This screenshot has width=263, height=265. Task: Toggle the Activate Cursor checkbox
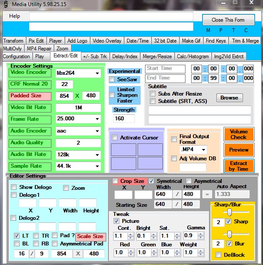tap(115, 138)
